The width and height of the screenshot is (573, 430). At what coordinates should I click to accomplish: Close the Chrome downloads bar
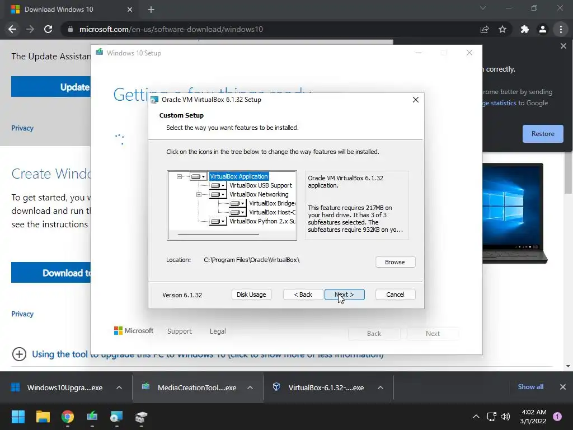(563, 387)
